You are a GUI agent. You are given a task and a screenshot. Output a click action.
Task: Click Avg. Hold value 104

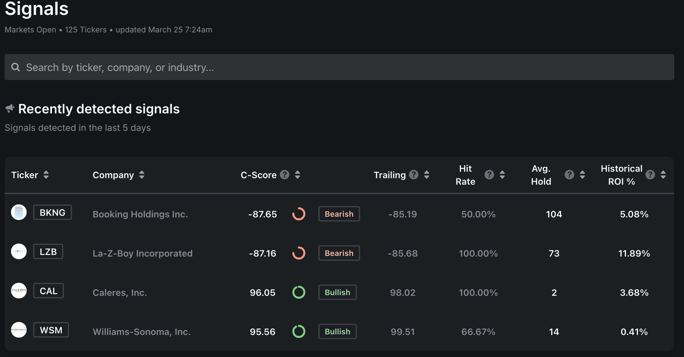[554, 214]
